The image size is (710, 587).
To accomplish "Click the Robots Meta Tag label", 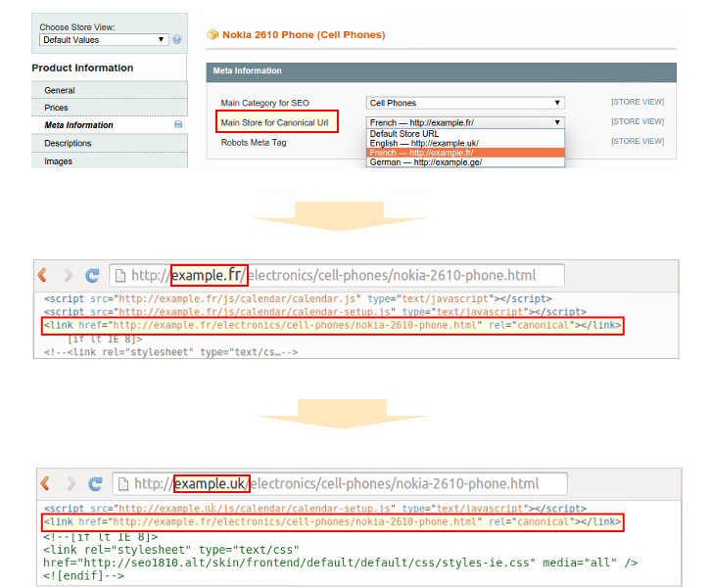I will pyautogui.click(x=254, y=143).
